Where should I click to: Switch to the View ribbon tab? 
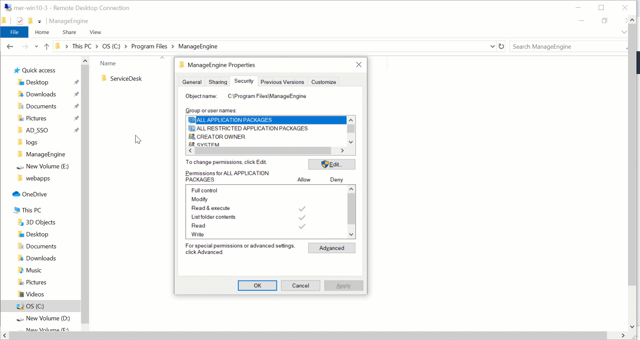point(95,32)
